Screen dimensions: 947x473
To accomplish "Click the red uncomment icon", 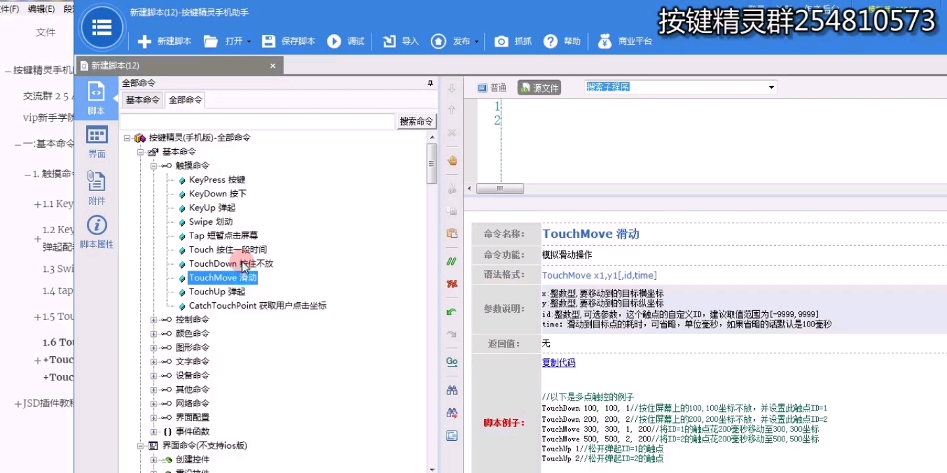I will click(x=452, y=284).
